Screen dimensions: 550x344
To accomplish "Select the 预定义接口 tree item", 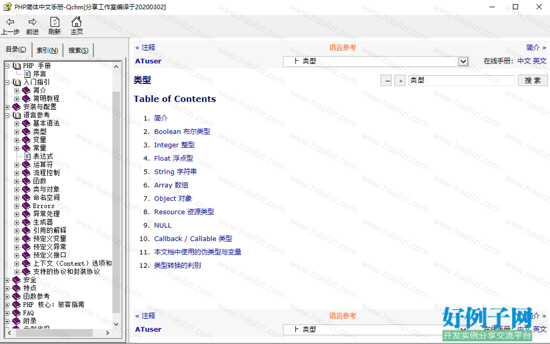I will [x=50, y=255].
